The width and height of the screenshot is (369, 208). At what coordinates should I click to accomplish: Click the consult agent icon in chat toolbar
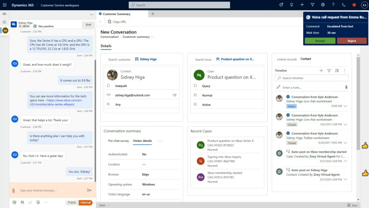22,202
